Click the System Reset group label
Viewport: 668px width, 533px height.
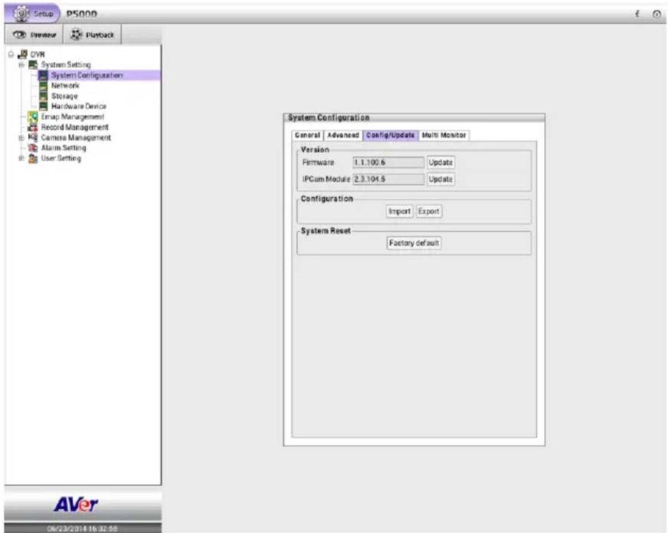click(326, 231)
